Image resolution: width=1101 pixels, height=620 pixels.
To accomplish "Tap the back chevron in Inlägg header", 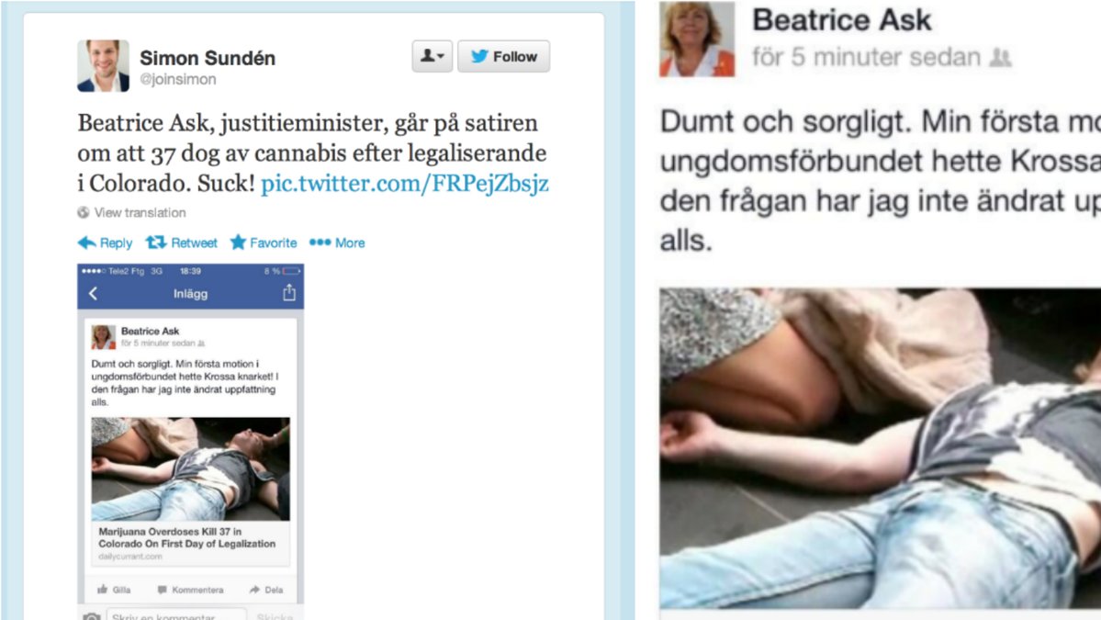I will (x=94, y=294).
